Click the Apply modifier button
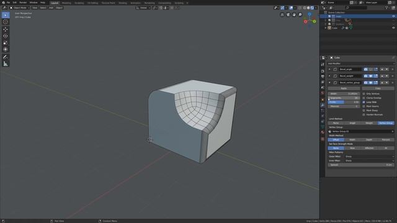Screen dimensions: 397x223 click(x=344, y=89)
